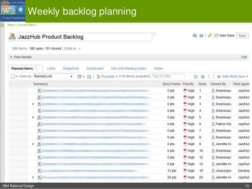Screen dimensions: 252x189
Task: Enable the Auto-Save checkbox
Action: pyautogui.click(x=217, y=36)
